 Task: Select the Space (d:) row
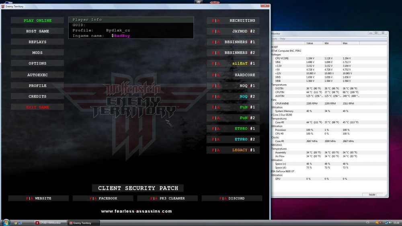(x=329, y=168)
